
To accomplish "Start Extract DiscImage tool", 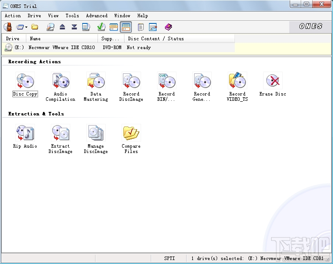I will [x=61, y=139].
